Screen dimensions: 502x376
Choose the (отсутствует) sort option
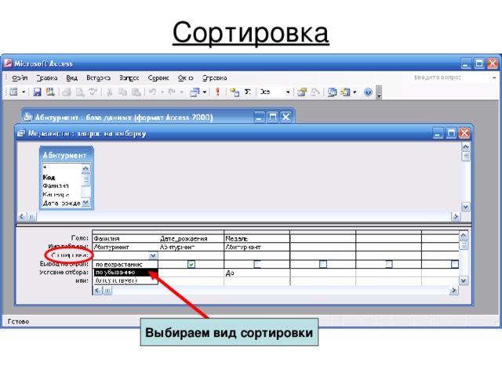[116, 280]
